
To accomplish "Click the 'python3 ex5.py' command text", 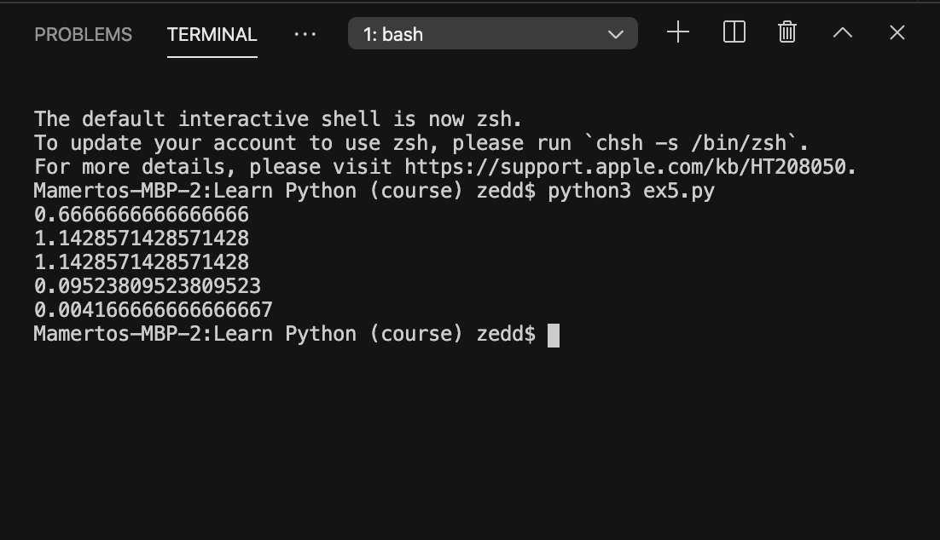I will tap(630, 191).
